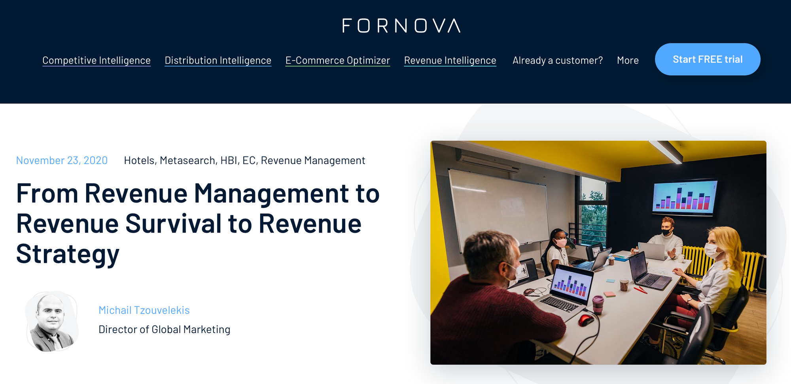This screenshot has width=791, height=384.
Task: Open Competitive Intelligence menu item
Action: (x=97, y=60)
